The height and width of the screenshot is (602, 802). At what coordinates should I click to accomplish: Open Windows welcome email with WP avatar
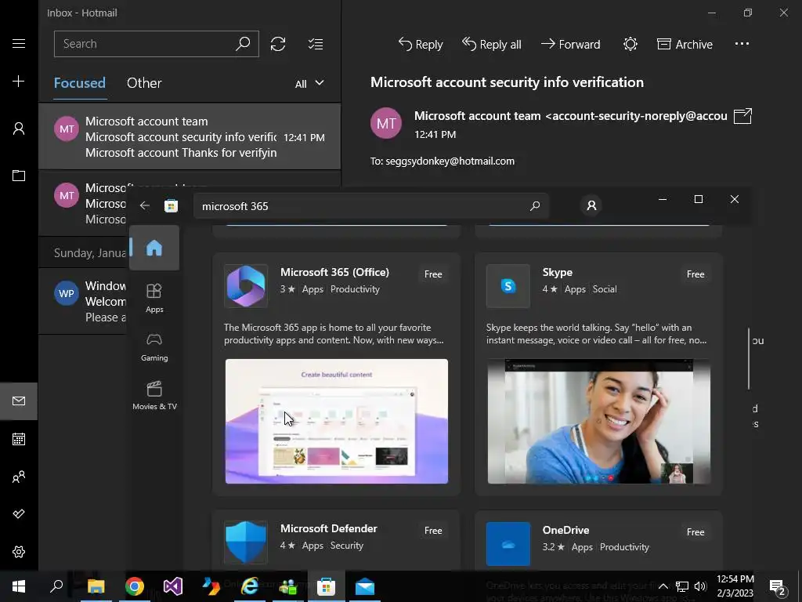83,301
